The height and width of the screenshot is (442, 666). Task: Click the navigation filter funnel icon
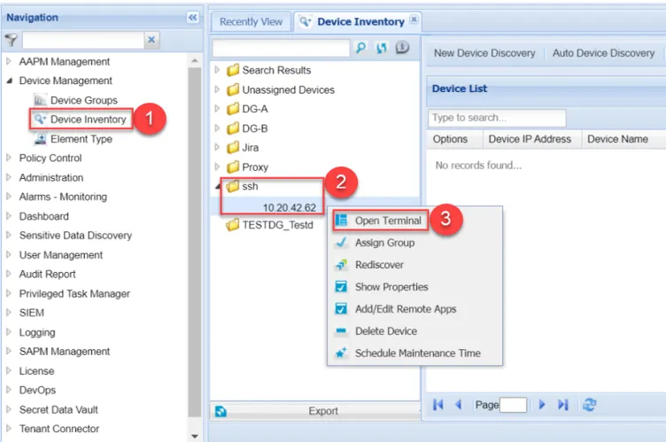[11, 40]
